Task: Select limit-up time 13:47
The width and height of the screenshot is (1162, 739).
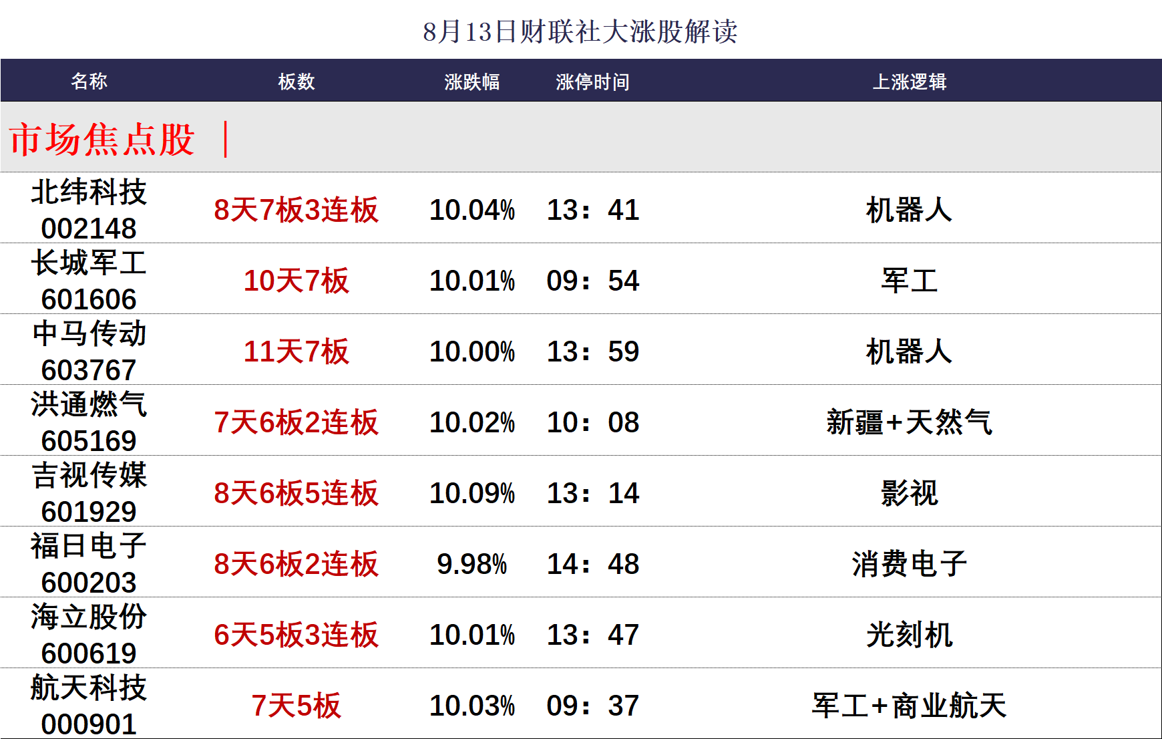Action: point(593,635)
